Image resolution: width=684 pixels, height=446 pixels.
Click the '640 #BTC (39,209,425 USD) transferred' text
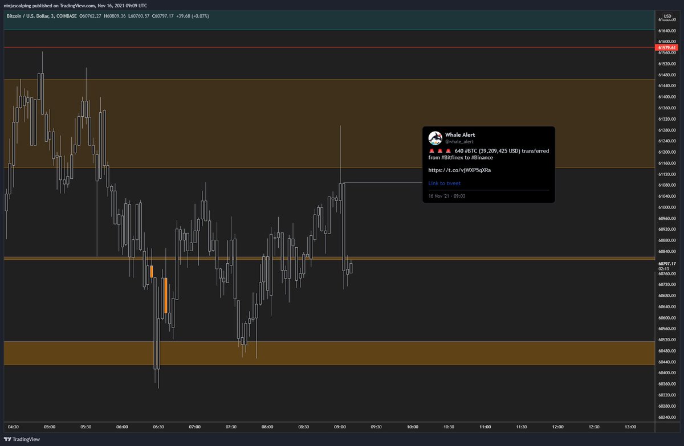point(502,151)
